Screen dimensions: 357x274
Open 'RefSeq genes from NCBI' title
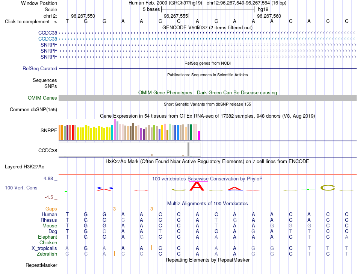pyautogui.click(x=207, y=63)
